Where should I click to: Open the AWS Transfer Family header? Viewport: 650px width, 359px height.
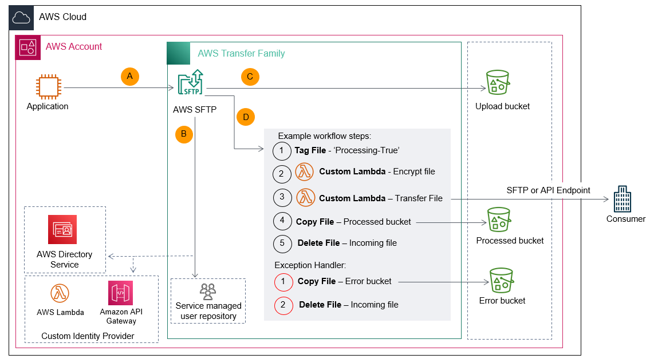coord(241,53)
